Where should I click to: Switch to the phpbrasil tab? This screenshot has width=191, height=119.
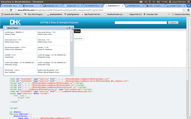(x=53, y=6)
